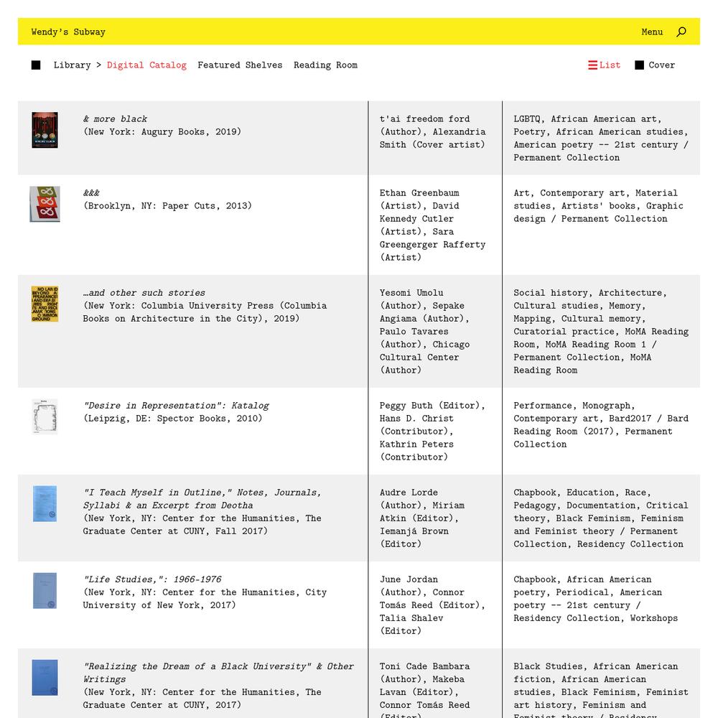Open '"Life Studies,": 1966-1976' title

tap(152, 579)
